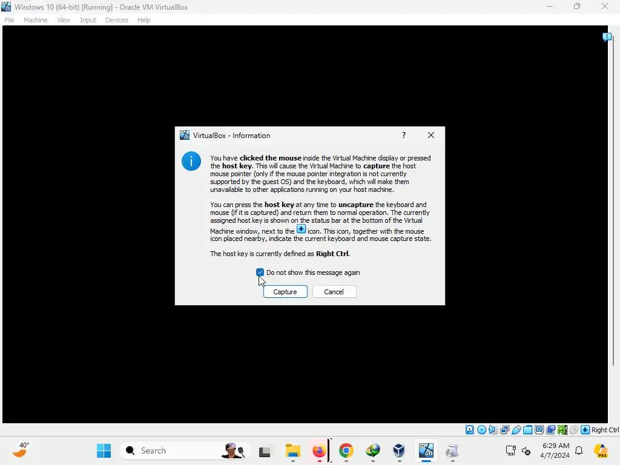Open the Help menu
The height and width of the screenshot is (465, 620).
[144, 20]
